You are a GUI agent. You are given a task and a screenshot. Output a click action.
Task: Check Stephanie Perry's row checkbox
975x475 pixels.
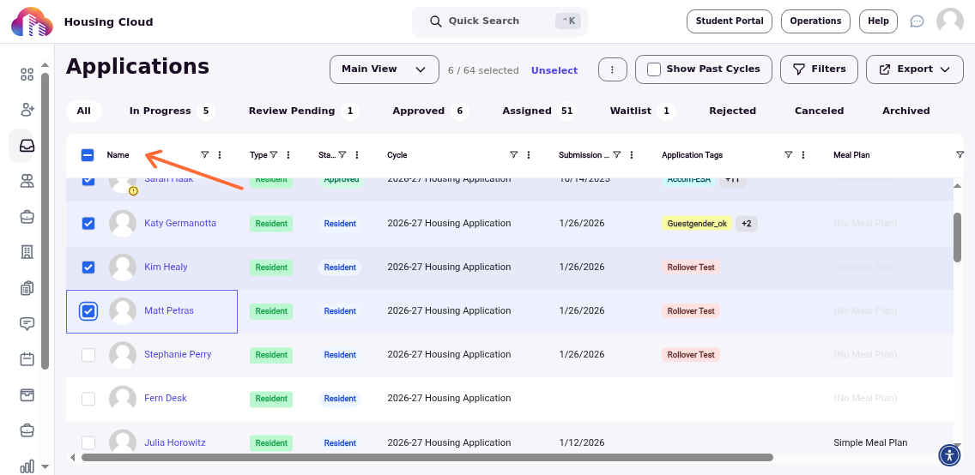point(88,355)
